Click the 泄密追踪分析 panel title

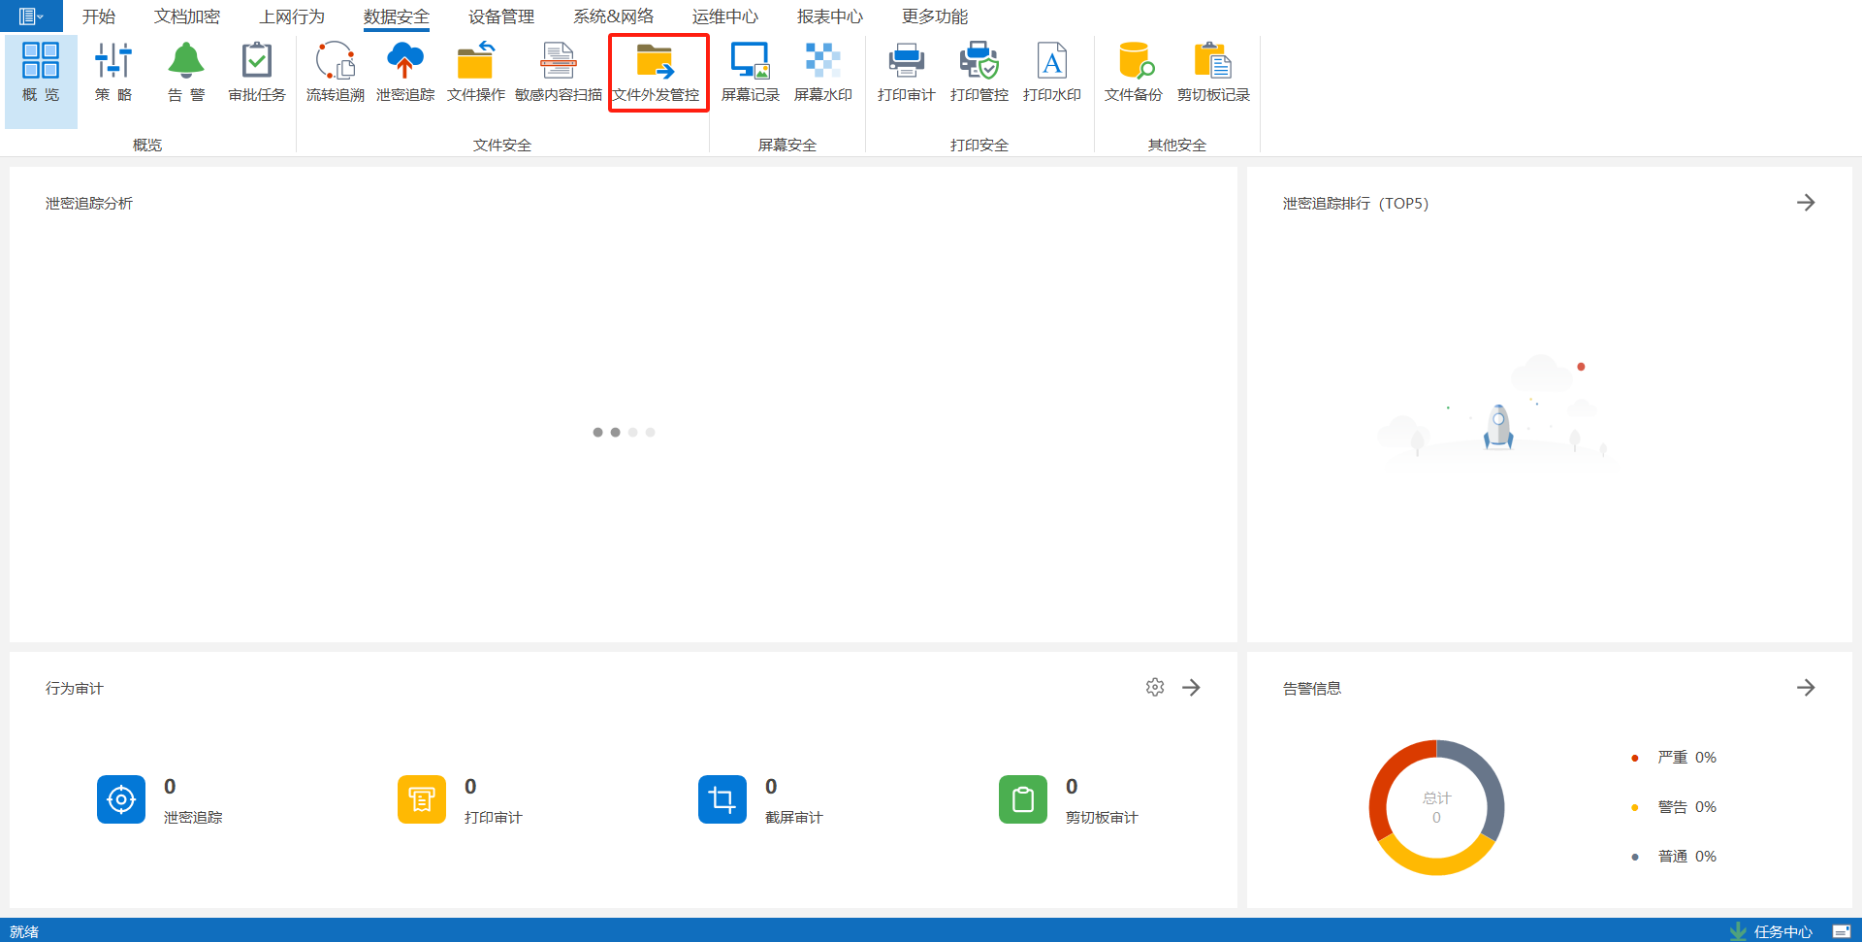click(89, 203)
